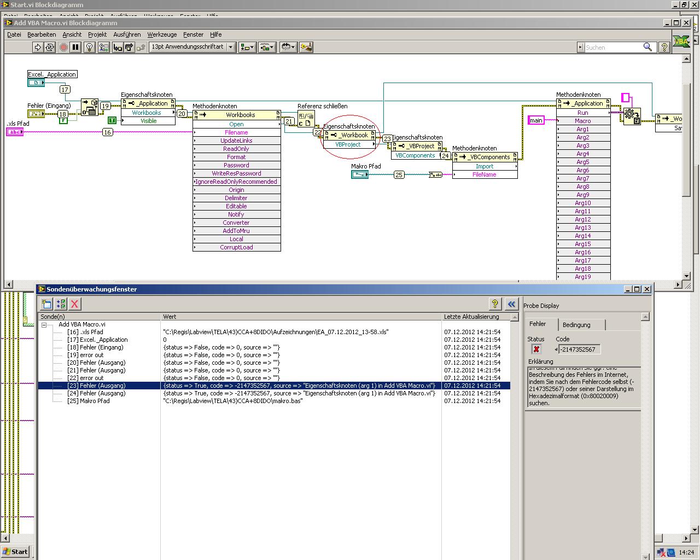Switch to the Bedingung tab
Viewport: 700px width, 560px height.
coord(576,325)
